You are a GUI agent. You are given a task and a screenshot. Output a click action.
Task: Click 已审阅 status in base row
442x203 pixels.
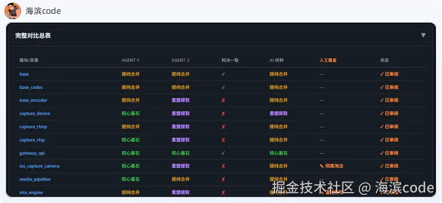389,74
